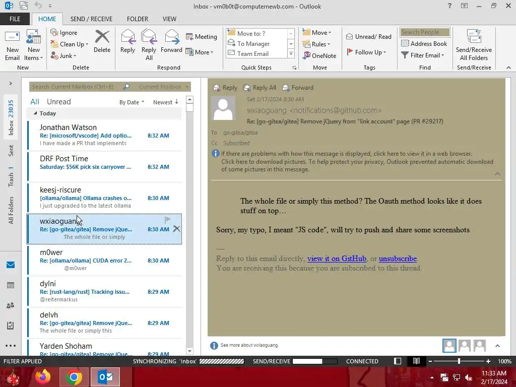The height and width of the screenshot is (387, 516).
Task: Open the Junk dropdown
Action: (63, 55)
